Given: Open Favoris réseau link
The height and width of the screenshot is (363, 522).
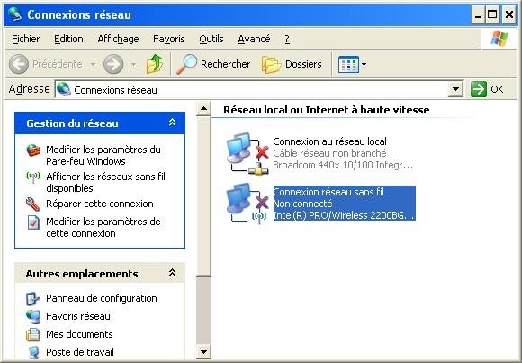Looking at the screenshot, I should click(78, 316).
